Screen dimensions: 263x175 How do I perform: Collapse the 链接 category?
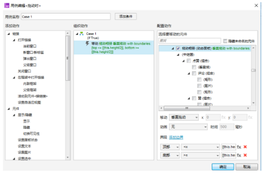9,34
